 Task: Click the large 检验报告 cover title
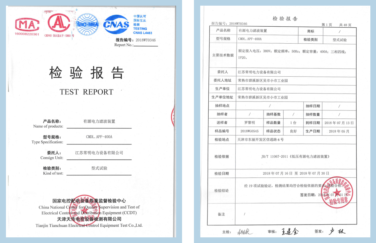(86, 73)
